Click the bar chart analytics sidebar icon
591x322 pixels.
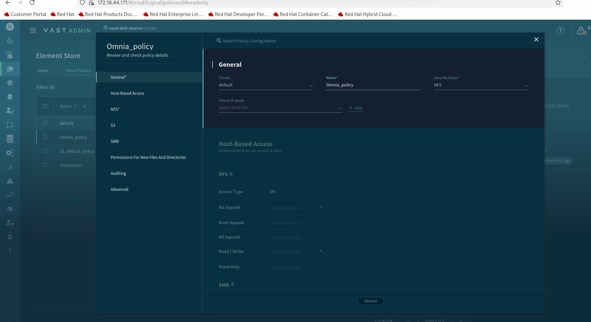(x=10, y=167)
